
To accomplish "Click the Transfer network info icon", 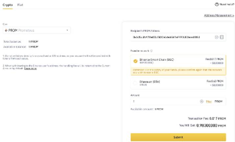I will pos(151,51).
